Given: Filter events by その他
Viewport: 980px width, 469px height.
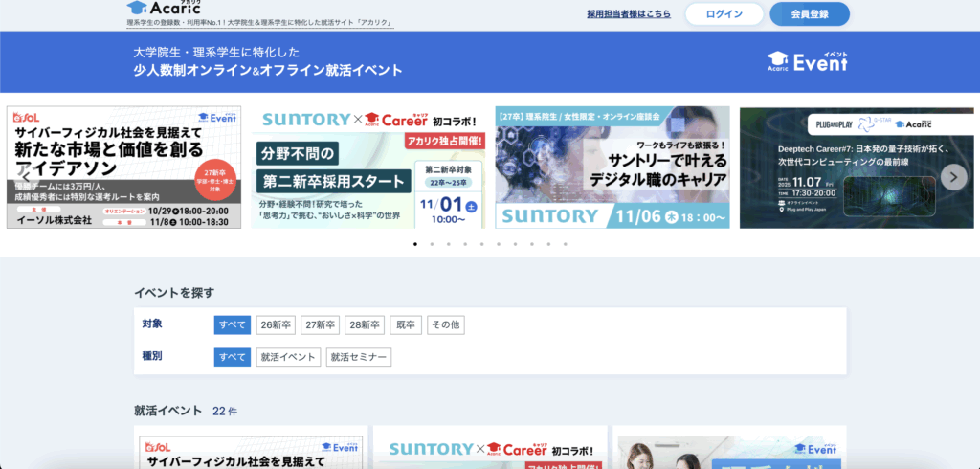Looking at the screenshot, I should click(x=446, y=325).
